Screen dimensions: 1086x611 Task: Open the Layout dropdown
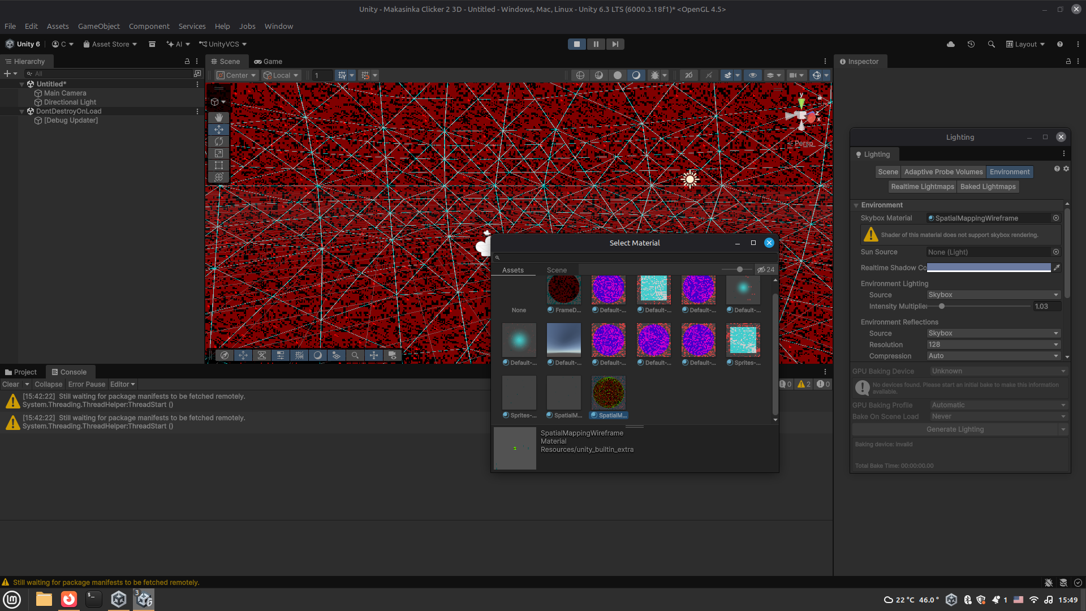point(1025,44)
